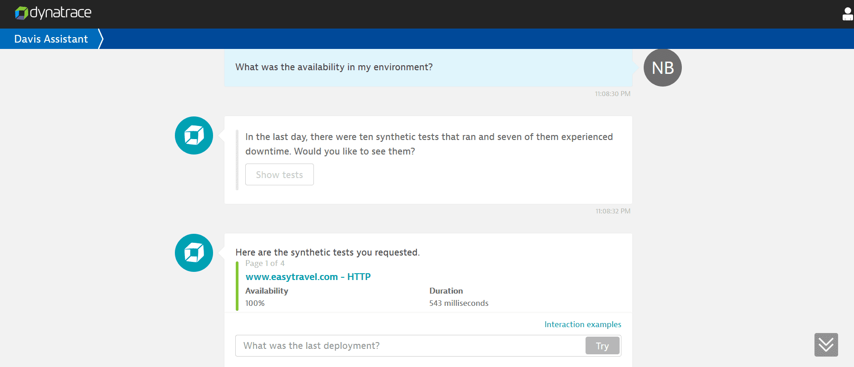Click the Availability column label

(x=267, y=291)
